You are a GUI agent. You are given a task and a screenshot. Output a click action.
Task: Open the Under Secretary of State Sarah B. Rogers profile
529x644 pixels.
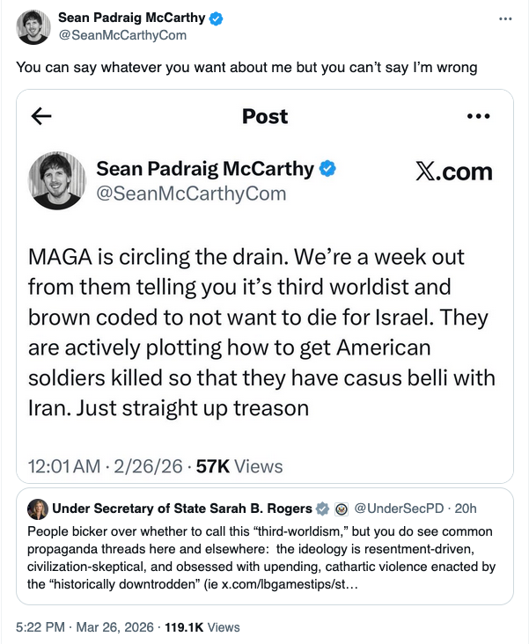pyautogui.click(x=182, y=509)
